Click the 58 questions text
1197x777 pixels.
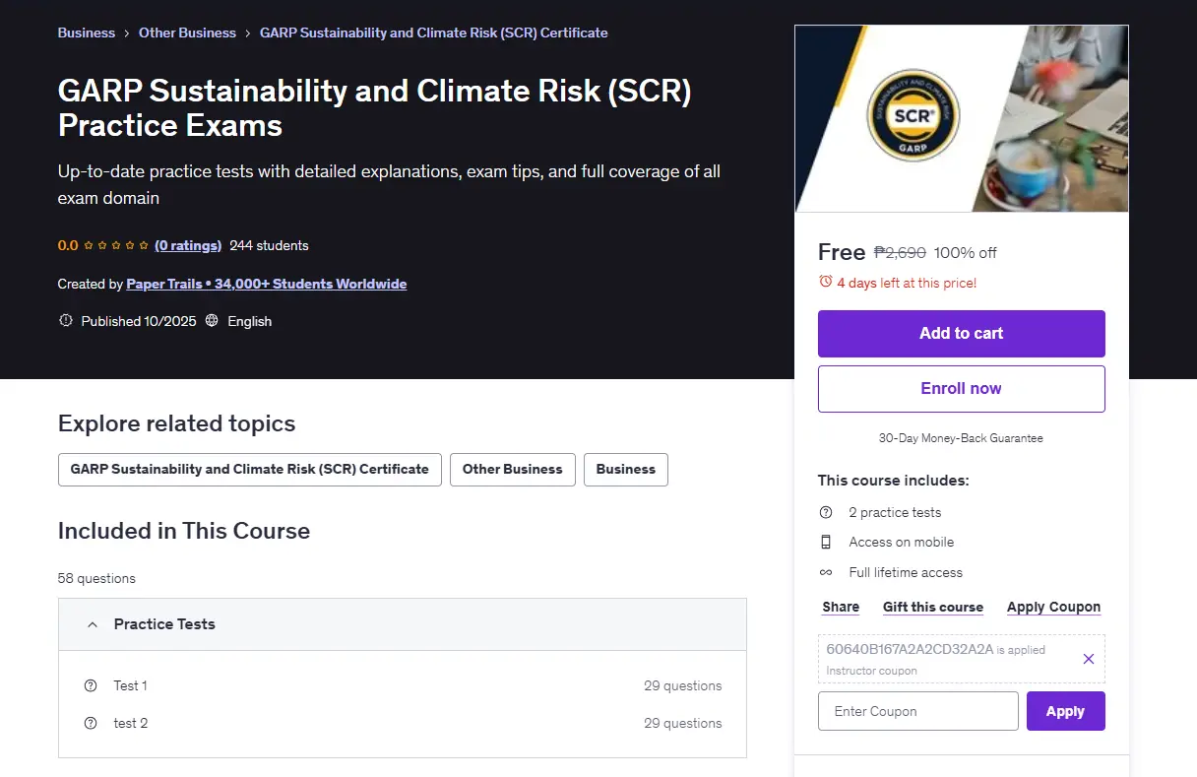point(97,578)
